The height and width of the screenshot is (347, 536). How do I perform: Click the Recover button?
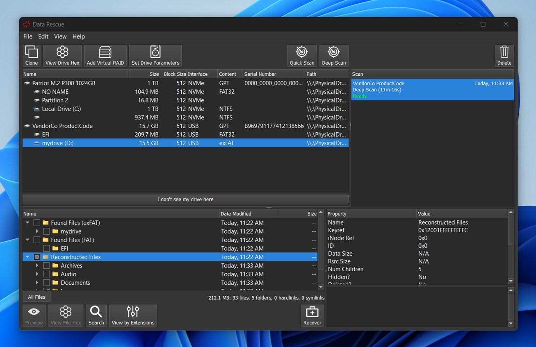click(x=312, y=315)
